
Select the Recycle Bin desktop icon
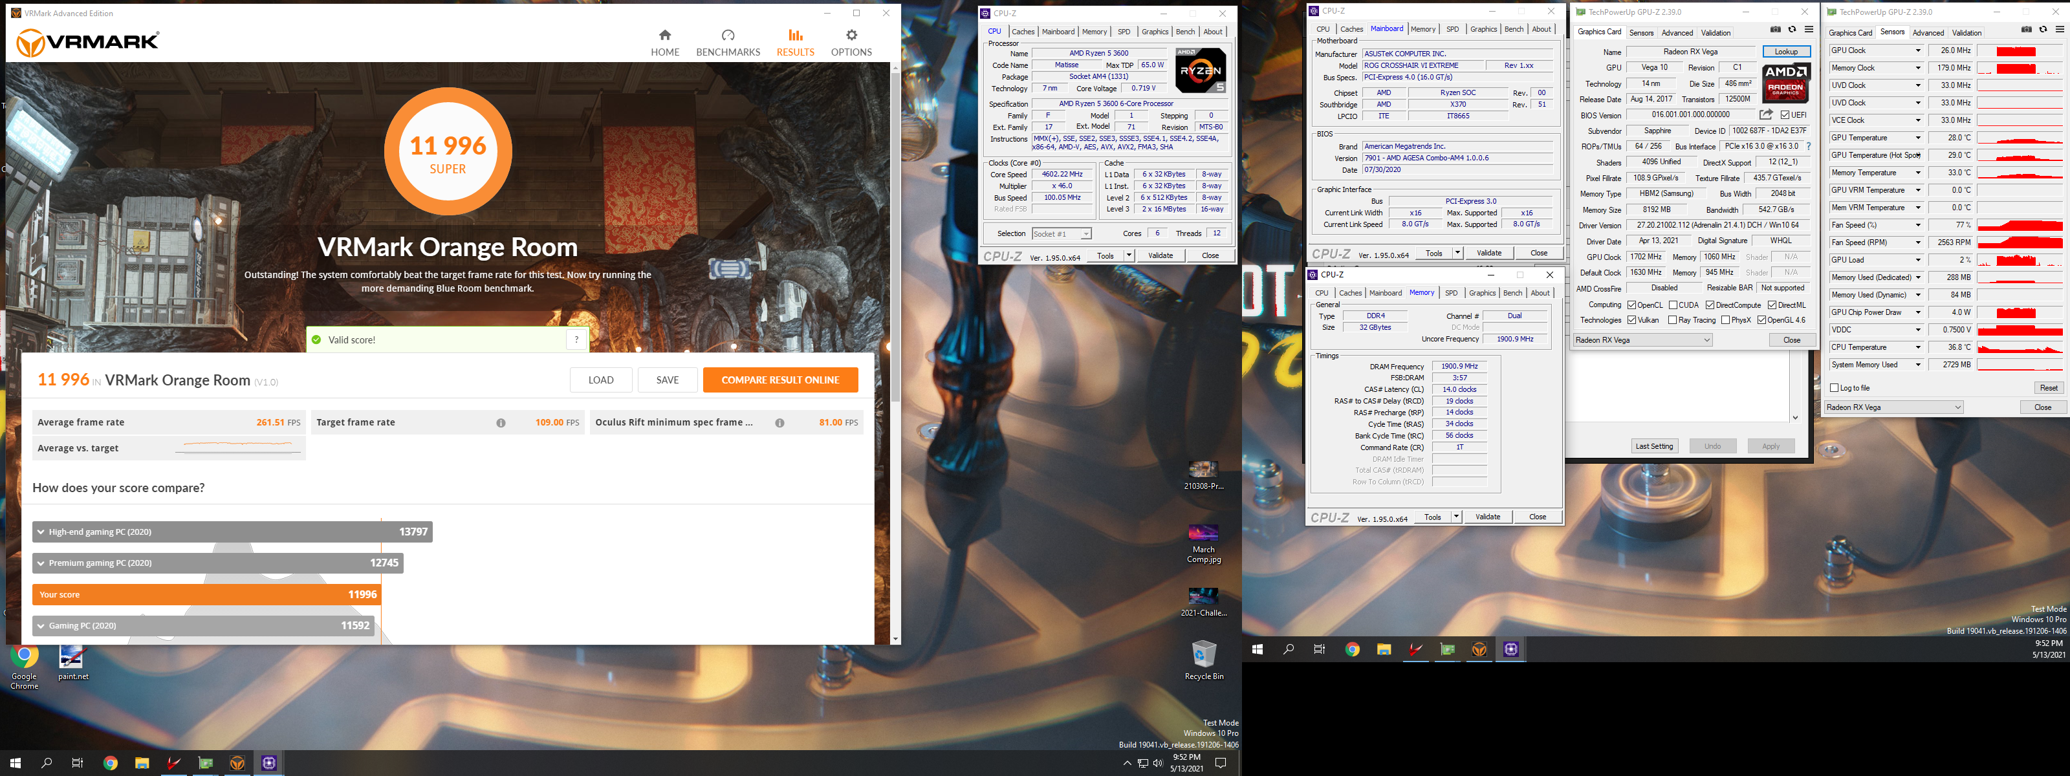[1204, 660]
